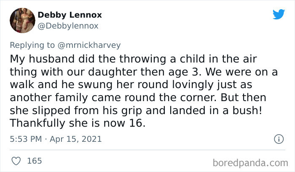Click the Debby Lennox display name
Image resolution: width=295 pixels, height=172 pixels.
70,15
